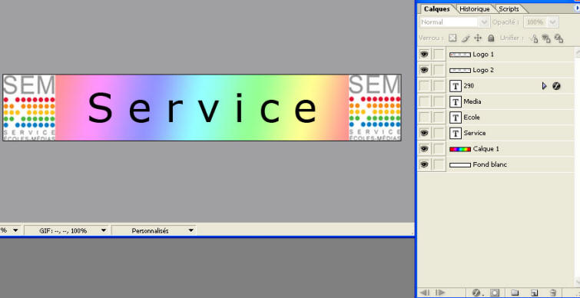This screenshot has height=298, width=580.
Task: Click the unify layer style icon
Action: (558, 38)
